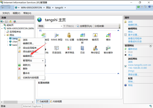Open the 错误页 feature icon
Viewport: 153px width, 108px height.
(95, 35)
